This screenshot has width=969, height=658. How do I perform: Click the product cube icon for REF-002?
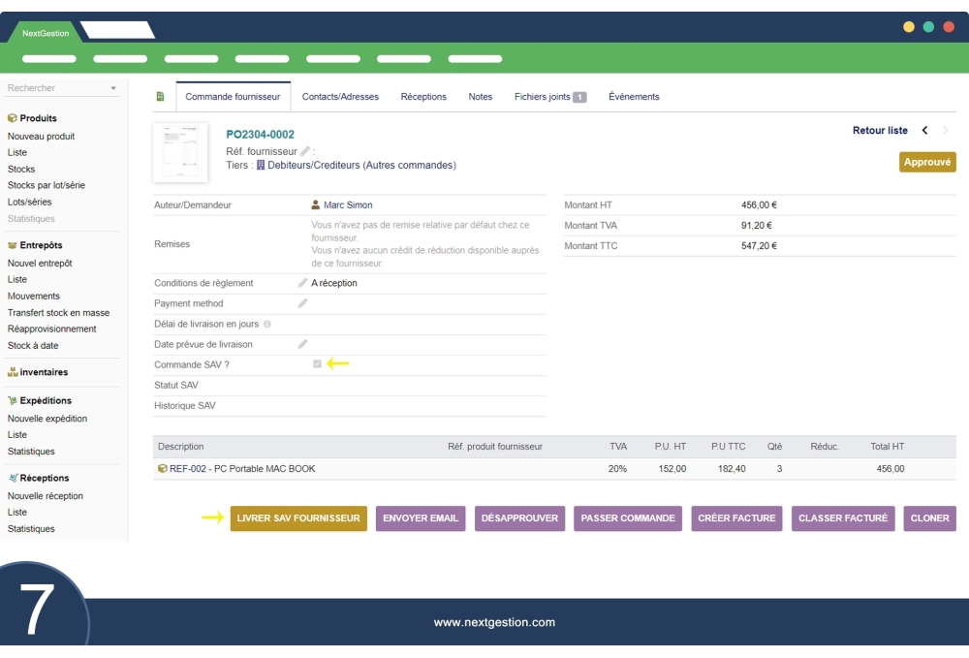pyautogui.click(x=162, y=469)
